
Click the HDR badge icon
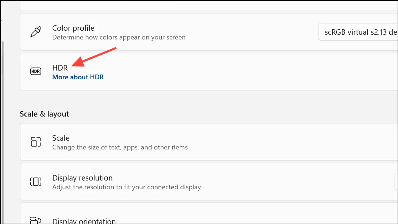[36, 71]
